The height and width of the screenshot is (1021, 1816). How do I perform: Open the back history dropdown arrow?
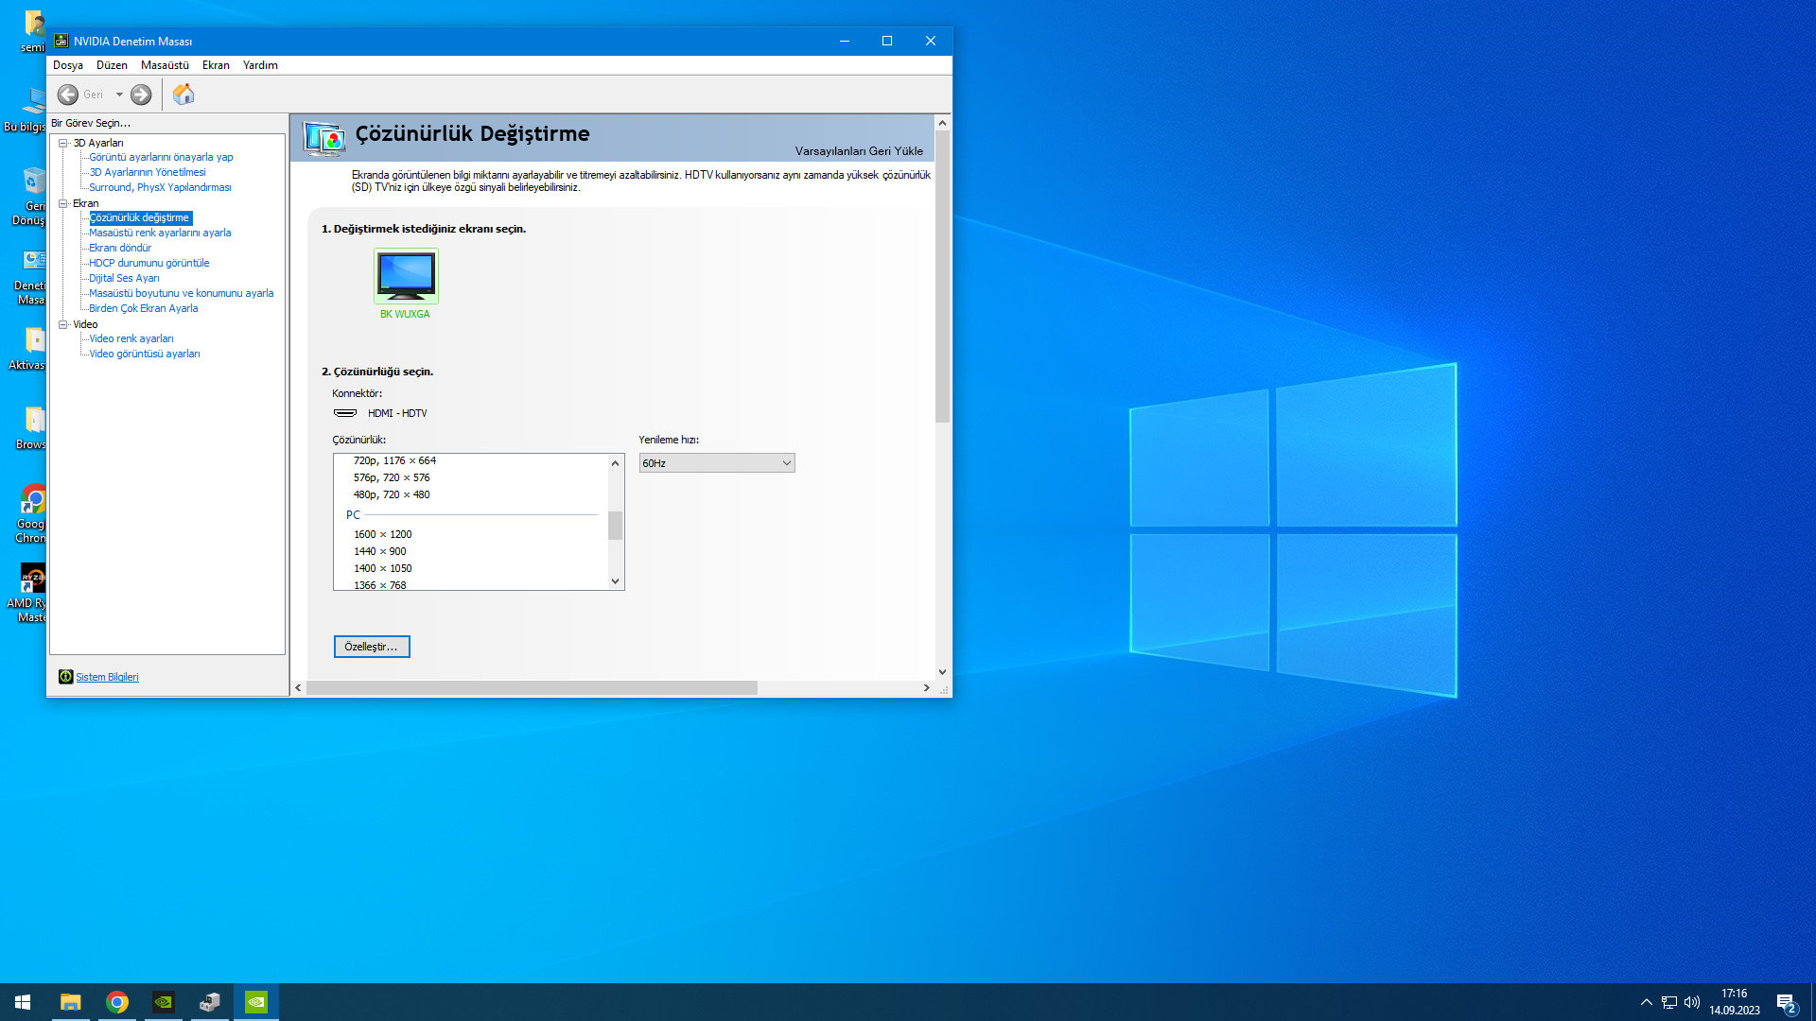[x=119, y=95]
